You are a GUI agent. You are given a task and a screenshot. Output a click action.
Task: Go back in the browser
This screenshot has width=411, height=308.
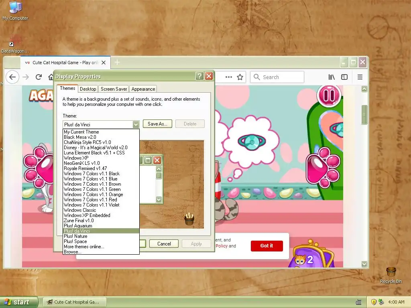pos(12,77)
